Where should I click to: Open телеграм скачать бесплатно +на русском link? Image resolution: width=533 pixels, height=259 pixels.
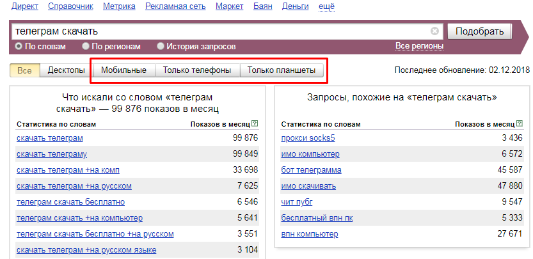[95, 234]
